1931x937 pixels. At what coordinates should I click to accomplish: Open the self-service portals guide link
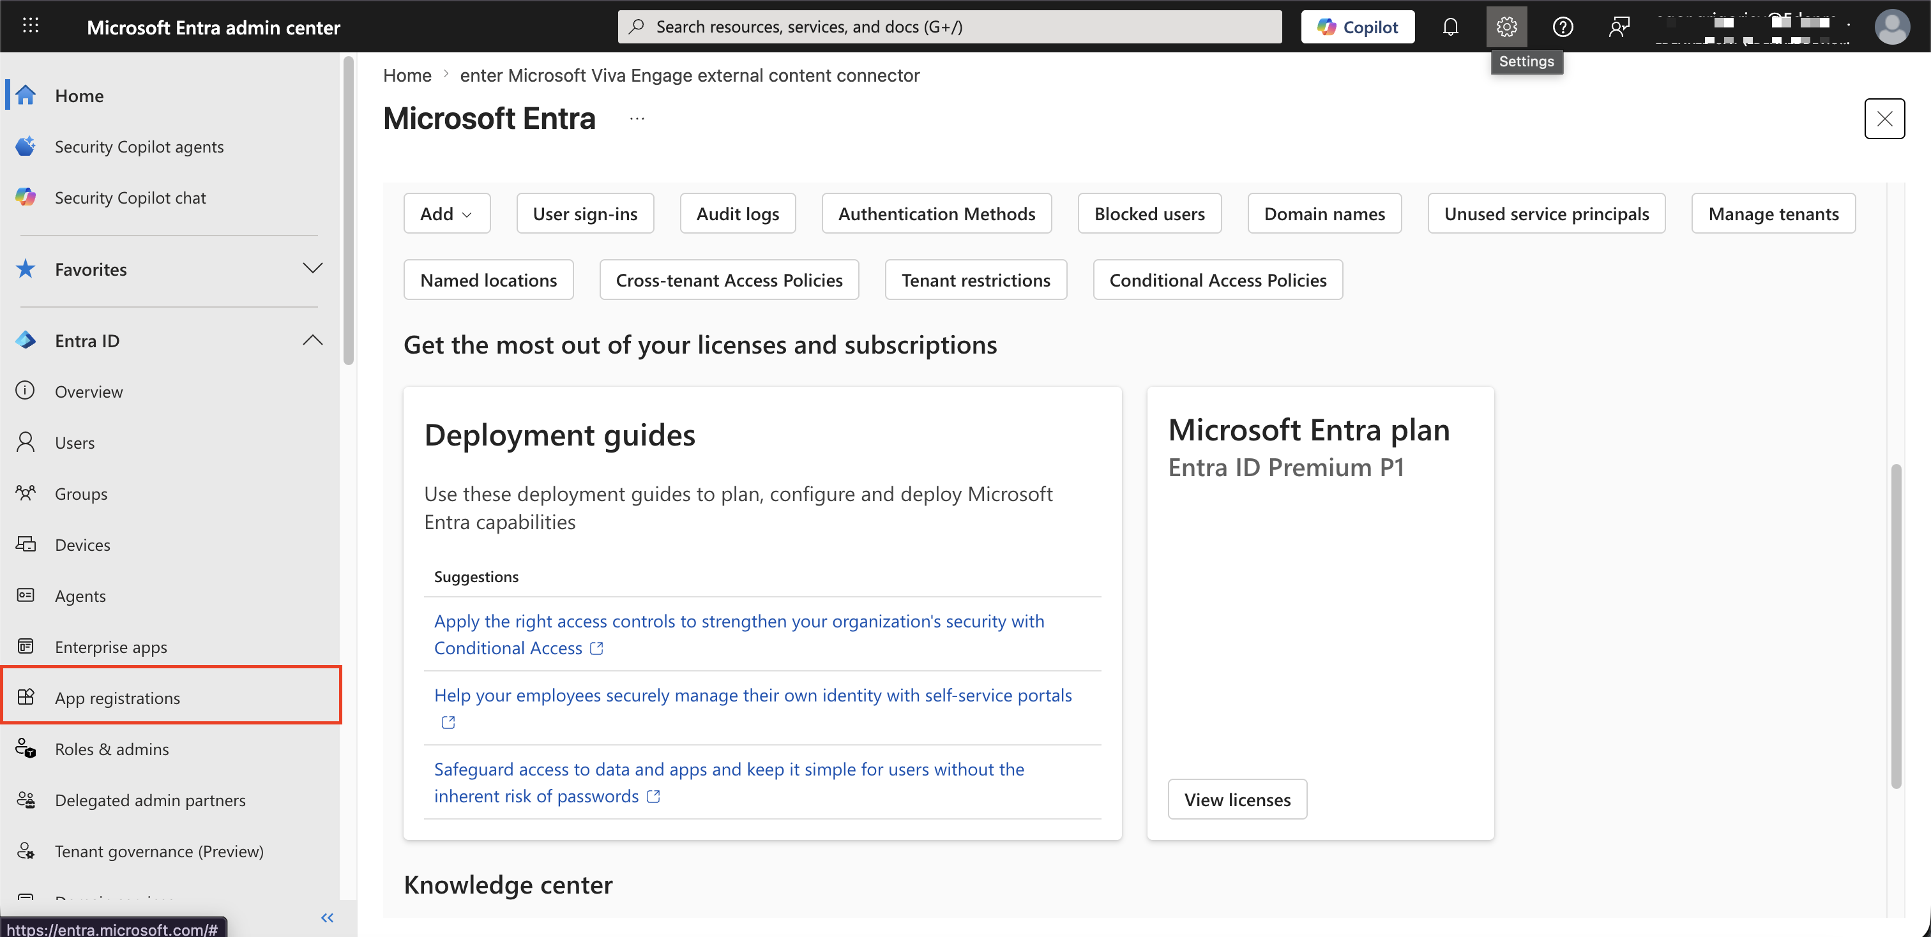pyautogui.click(x=753, y=695)
